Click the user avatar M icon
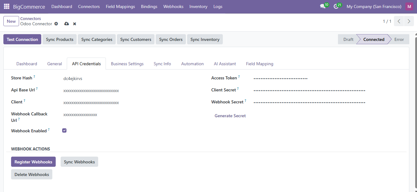Image resolution: width=417 pixels, height=192 pixels. (x=409, y=6)
